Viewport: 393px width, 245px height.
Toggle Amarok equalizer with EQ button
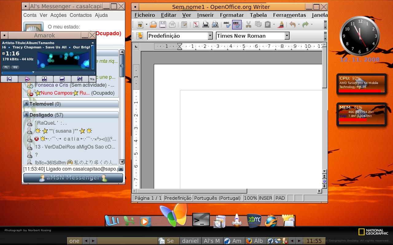15,67
